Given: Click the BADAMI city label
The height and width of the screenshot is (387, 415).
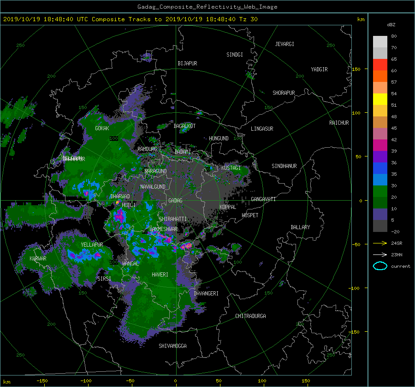Looking at the screenshot, I should coord(183,152).
